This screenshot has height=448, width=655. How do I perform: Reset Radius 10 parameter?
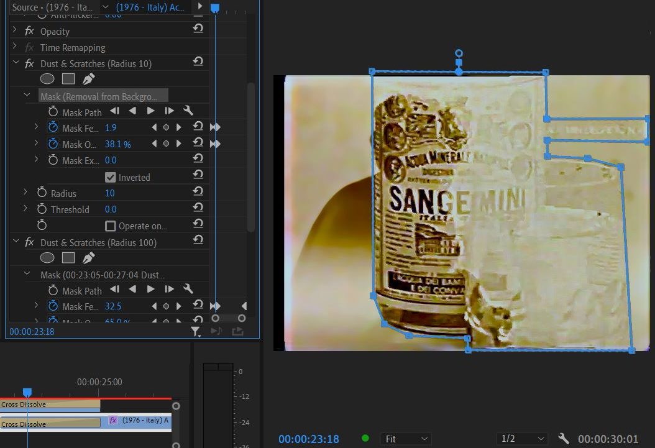pos(198,191)
